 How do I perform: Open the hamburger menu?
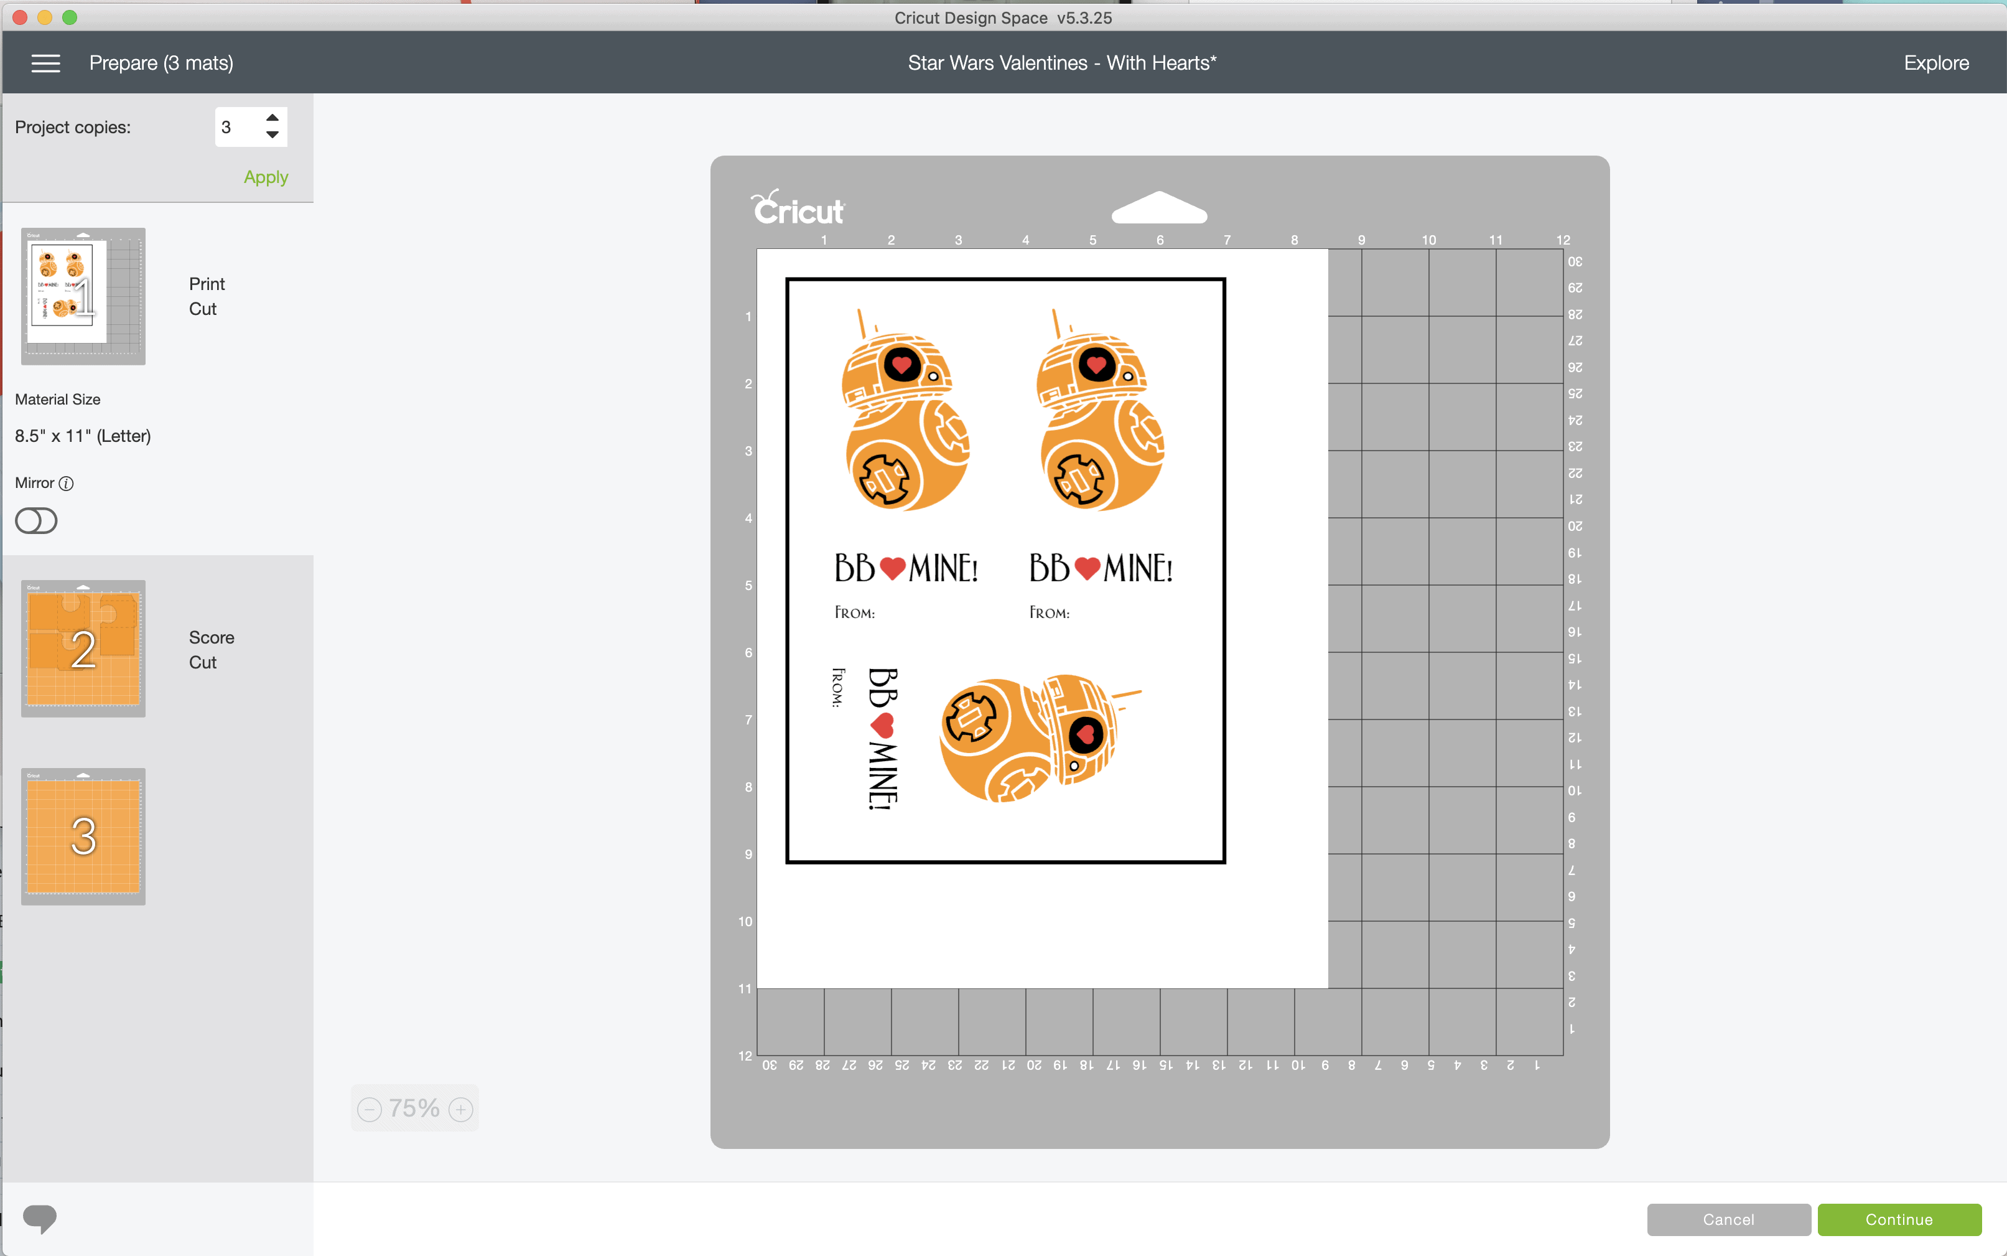coord(45,63)
